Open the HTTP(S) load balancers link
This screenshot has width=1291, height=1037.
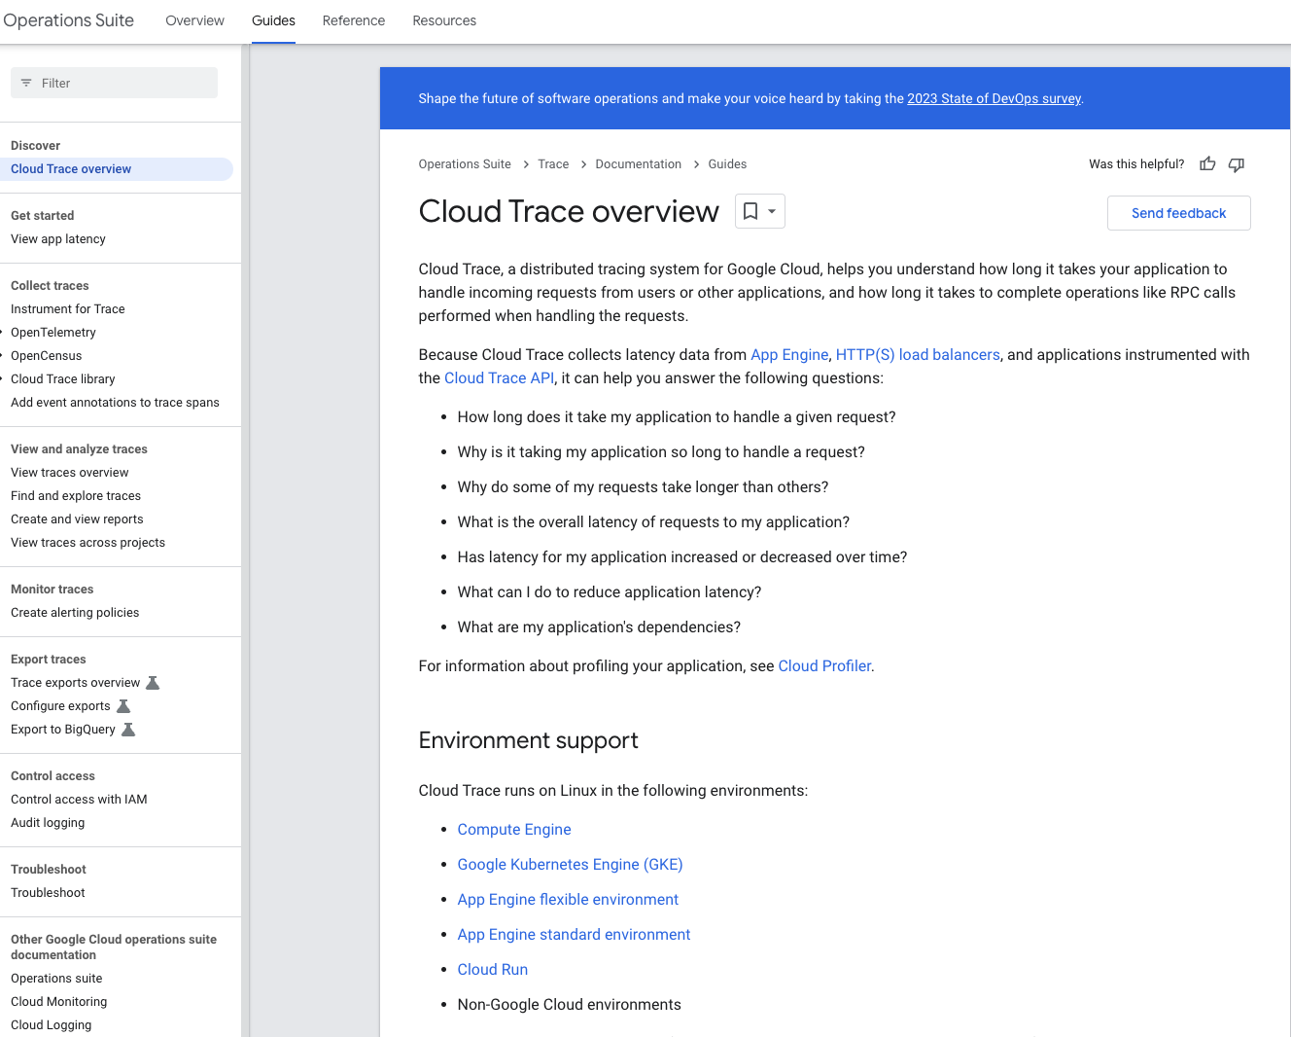918,355
